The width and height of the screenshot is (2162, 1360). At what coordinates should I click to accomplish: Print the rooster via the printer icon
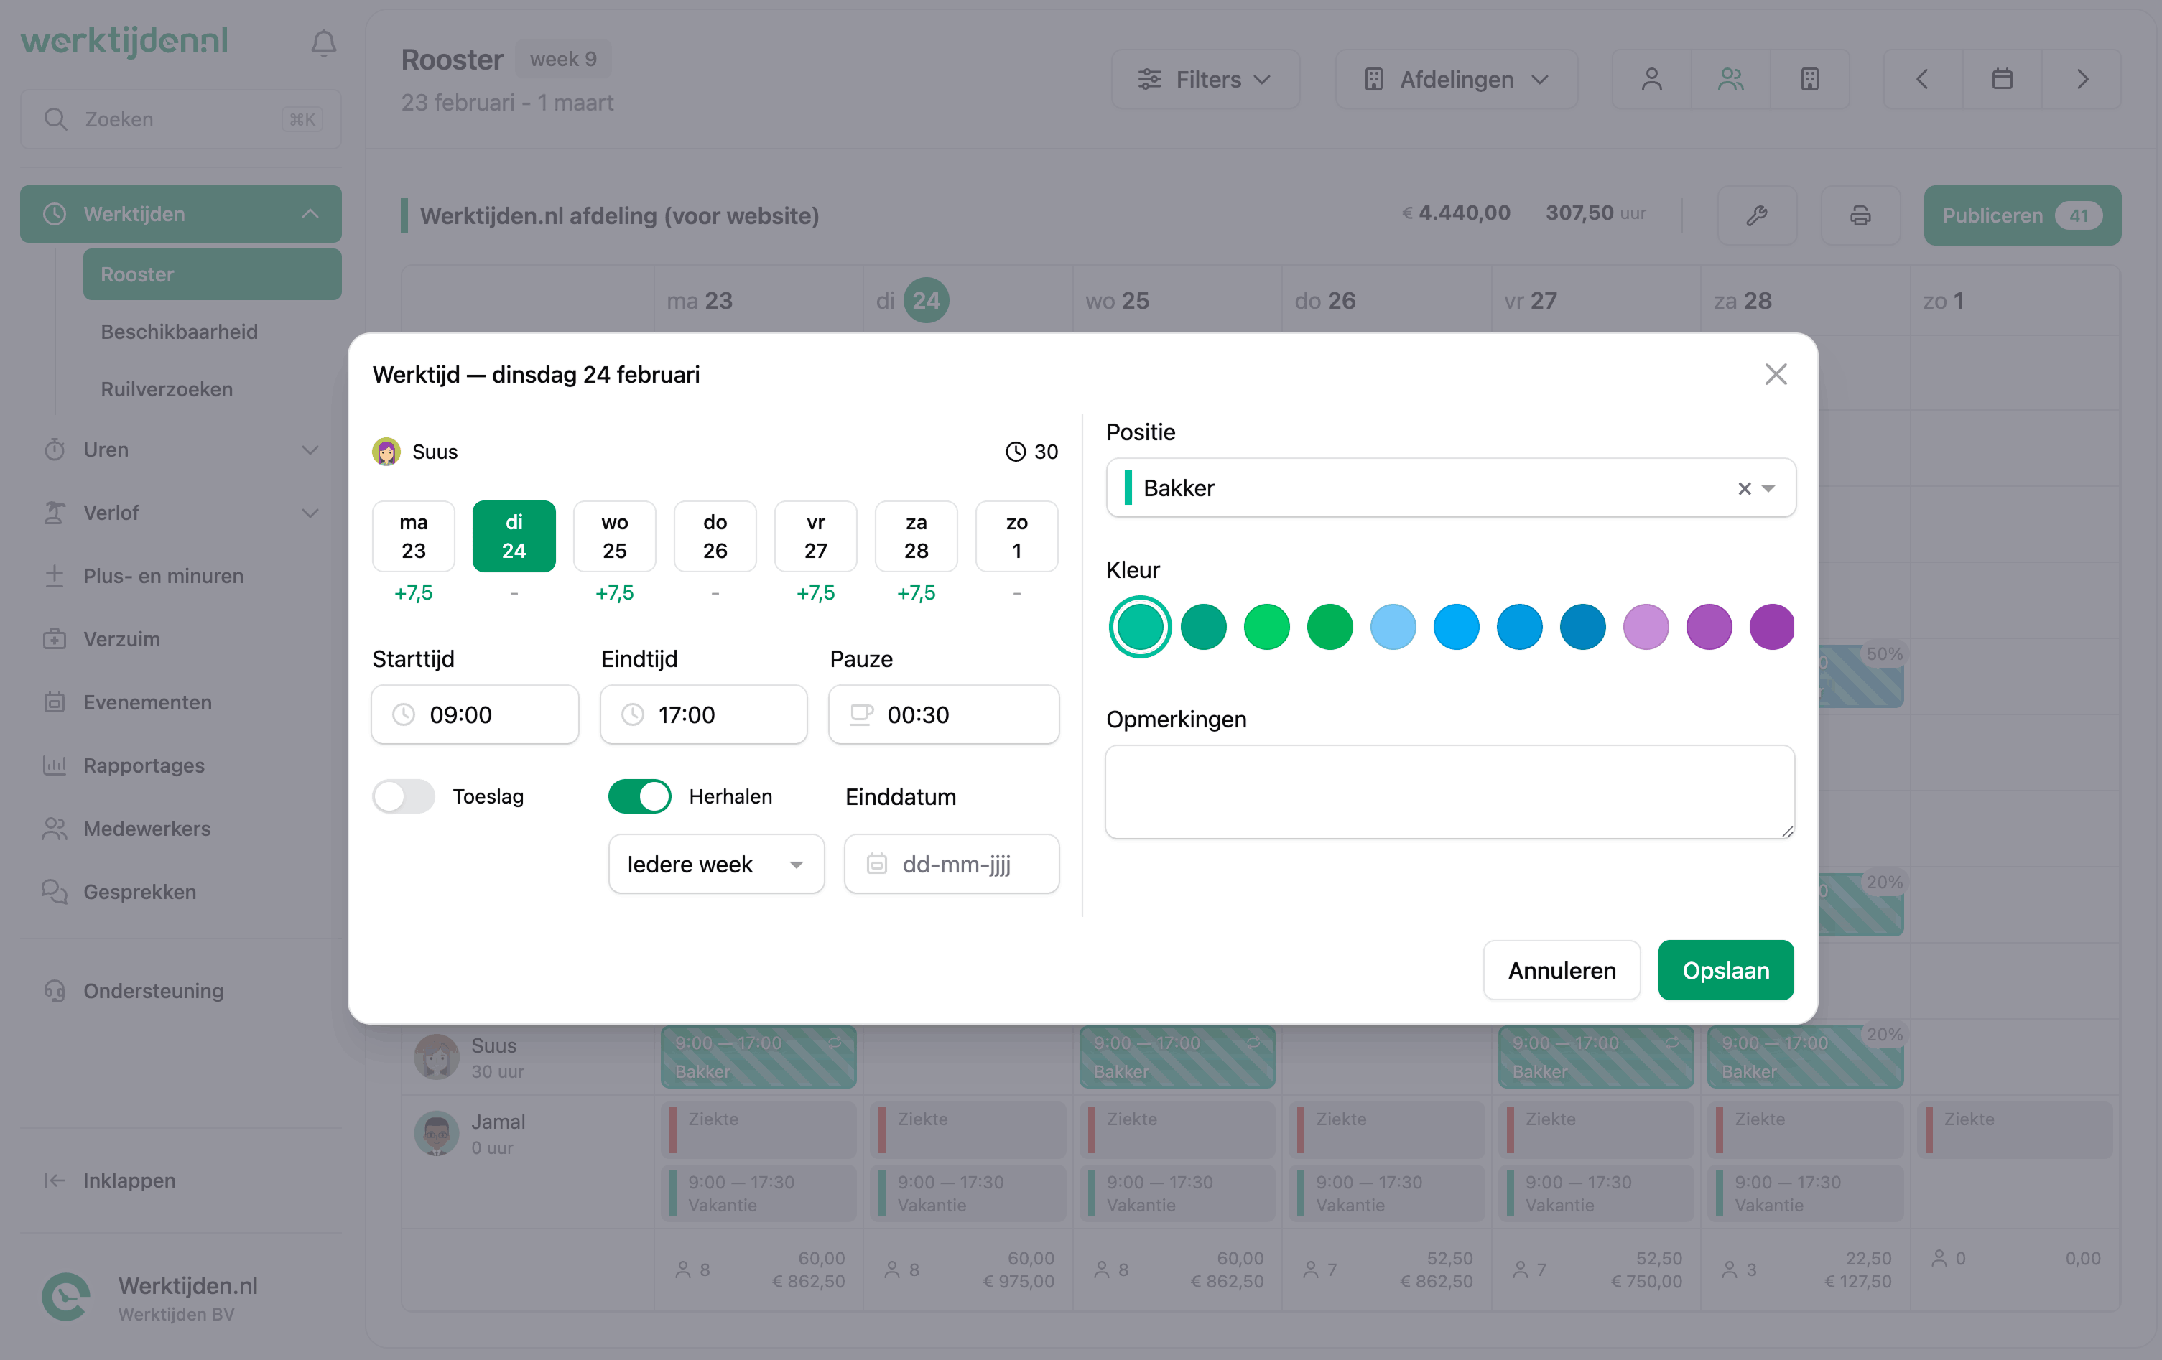click(x=1860, y=215)
